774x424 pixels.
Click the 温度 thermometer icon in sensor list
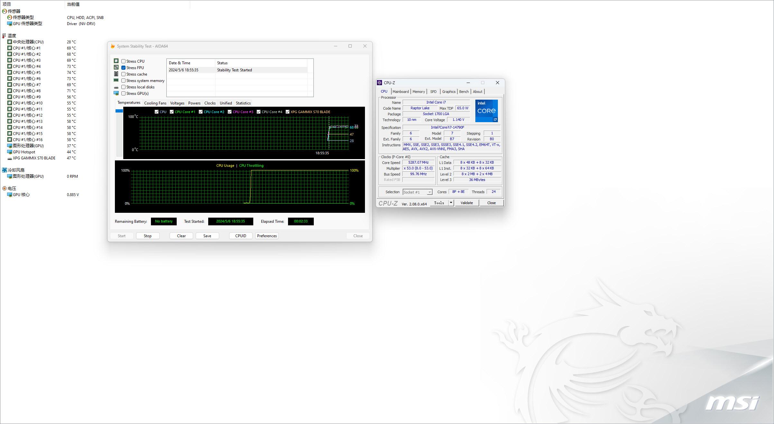tap(5, 35)
